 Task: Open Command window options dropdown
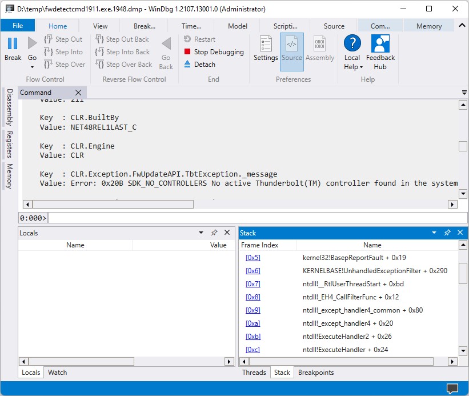(464, 93)
